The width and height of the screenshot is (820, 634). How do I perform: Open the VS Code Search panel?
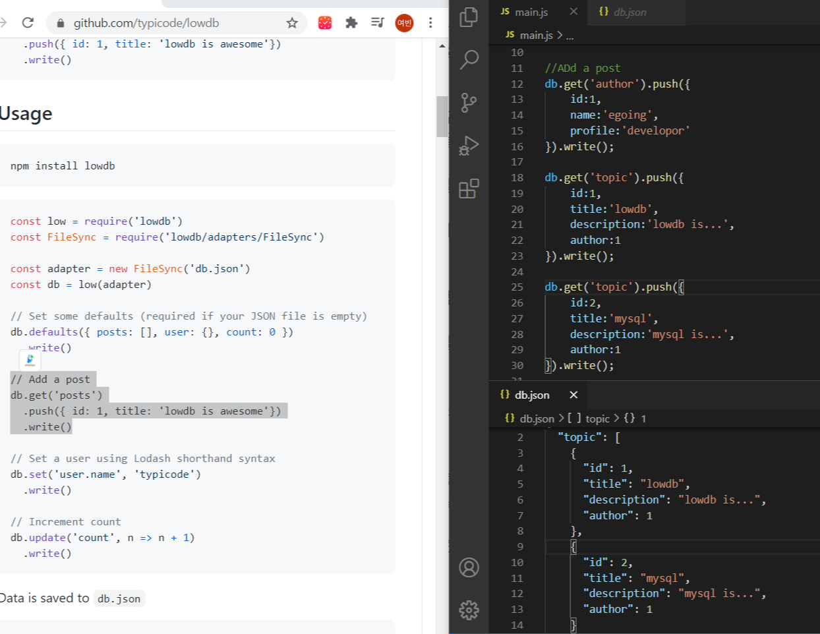[469, 59]
